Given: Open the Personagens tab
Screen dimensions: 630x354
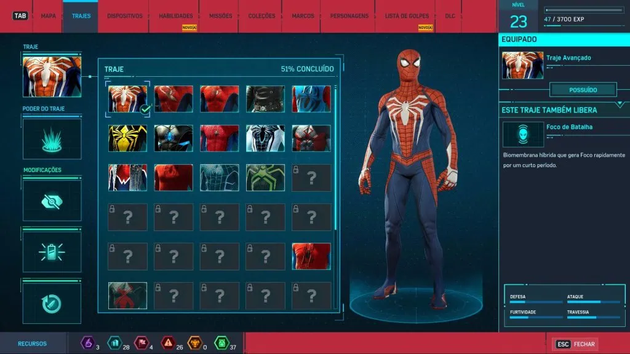Looking at the screenshot, I should pyautogui.click(x=349, y=16).
